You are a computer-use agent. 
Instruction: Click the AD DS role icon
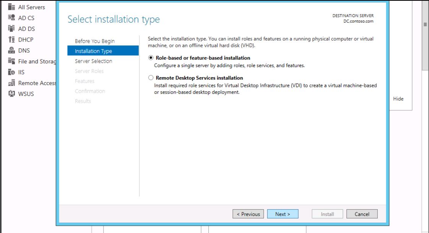point(11,28)
